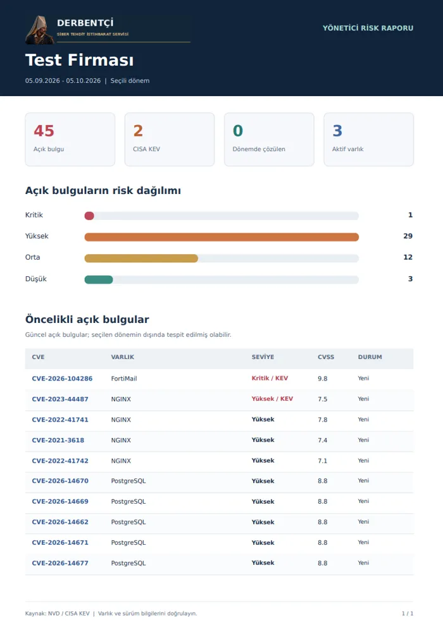
Task: Click the Açık bulguların risk dağılımı heading
Action: tap(103, 191)
